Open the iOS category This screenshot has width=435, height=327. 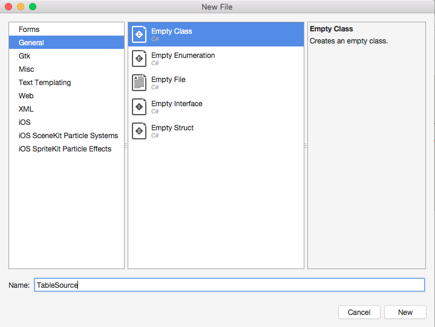pos(25,122)
